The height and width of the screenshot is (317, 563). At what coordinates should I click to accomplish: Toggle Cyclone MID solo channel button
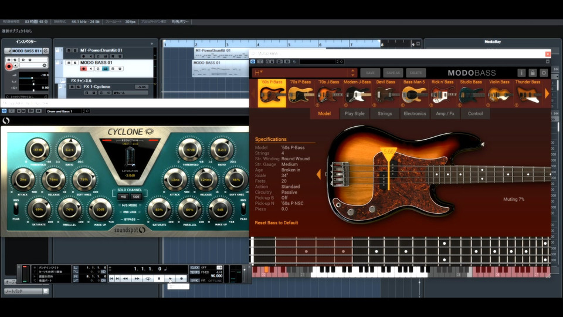coord(123,197)
